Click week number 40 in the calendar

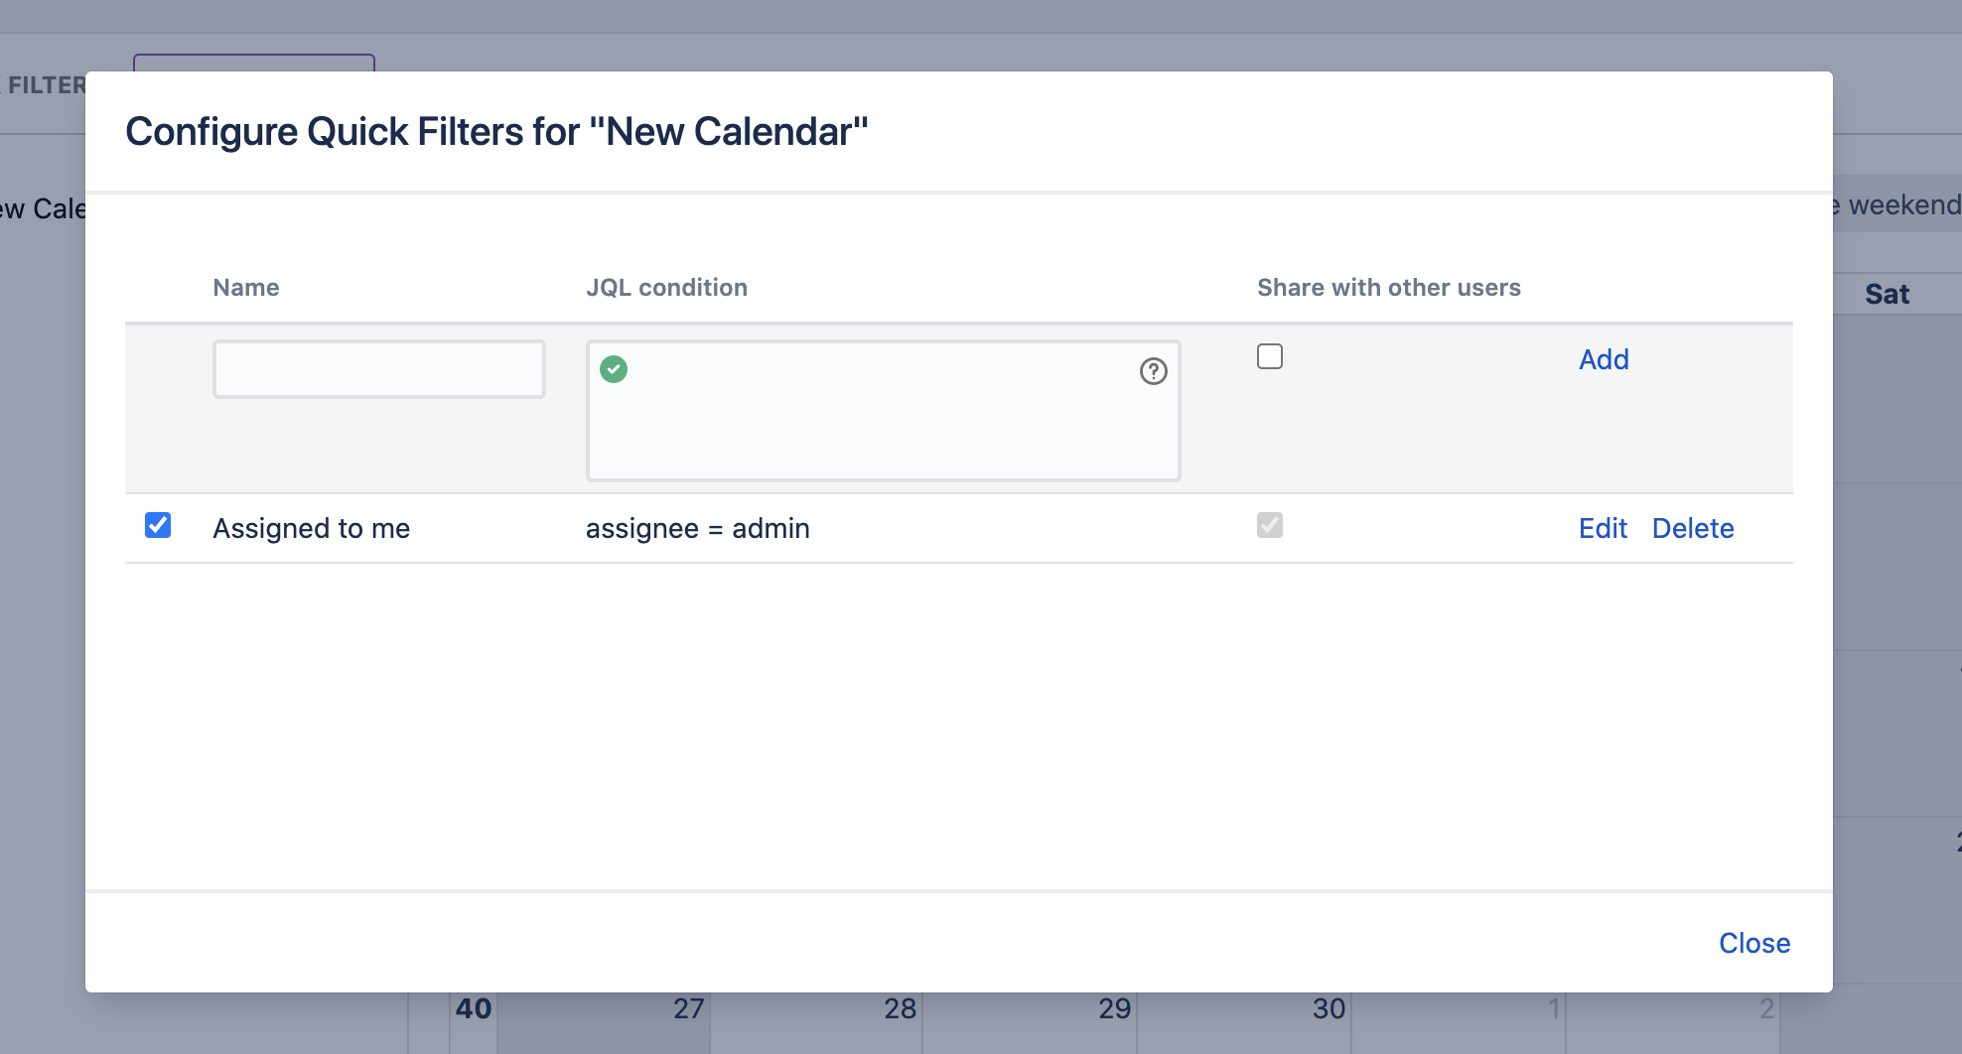pyautogui.click(x=474, y=1009)
